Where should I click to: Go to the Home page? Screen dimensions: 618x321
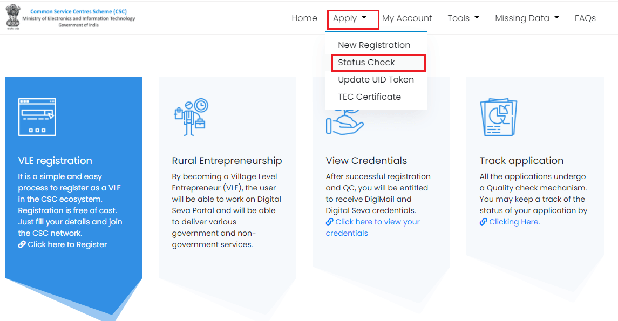pos(304,18)
